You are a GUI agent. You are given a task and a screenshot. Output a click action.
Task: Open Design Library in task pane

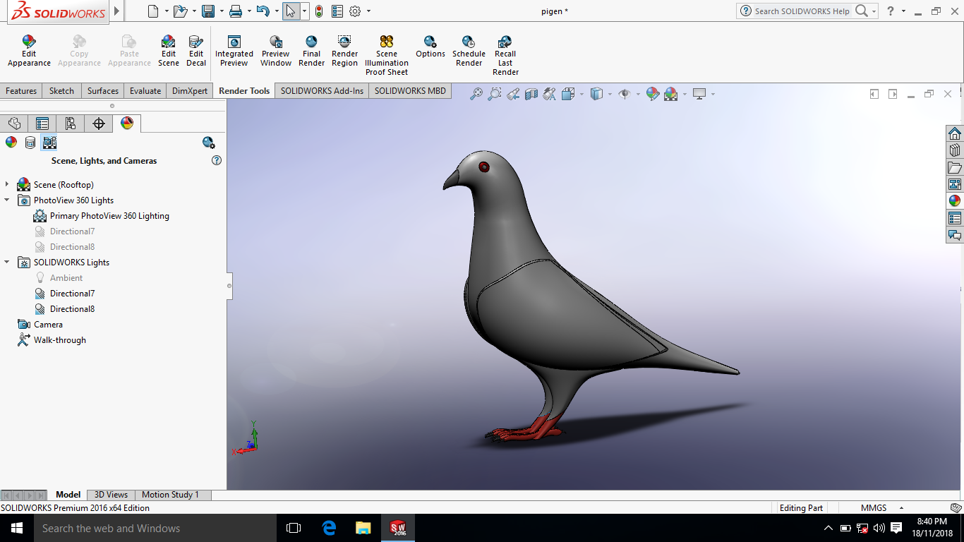tap(955, 150)
